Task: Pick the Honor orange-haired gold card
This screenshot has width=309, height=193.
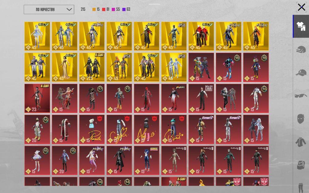Action: (256, 36)
